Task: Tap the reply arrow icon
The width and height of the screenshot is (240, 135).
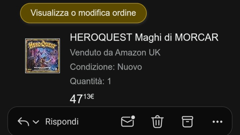Action: point(23,122)
